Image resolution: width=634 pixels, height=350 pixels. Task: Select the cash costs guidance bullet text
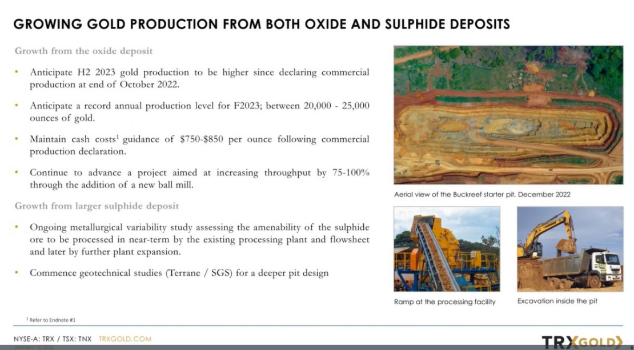(199, 145)
